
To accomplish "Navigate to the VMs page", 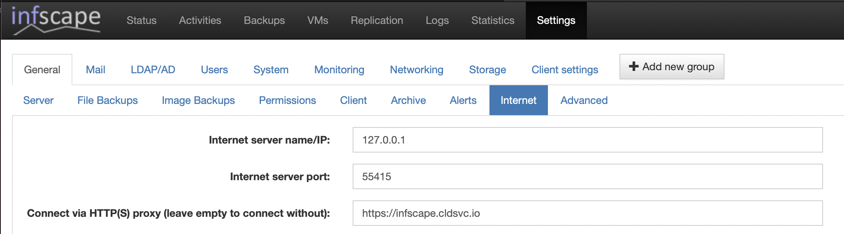I will coord(317,21).
